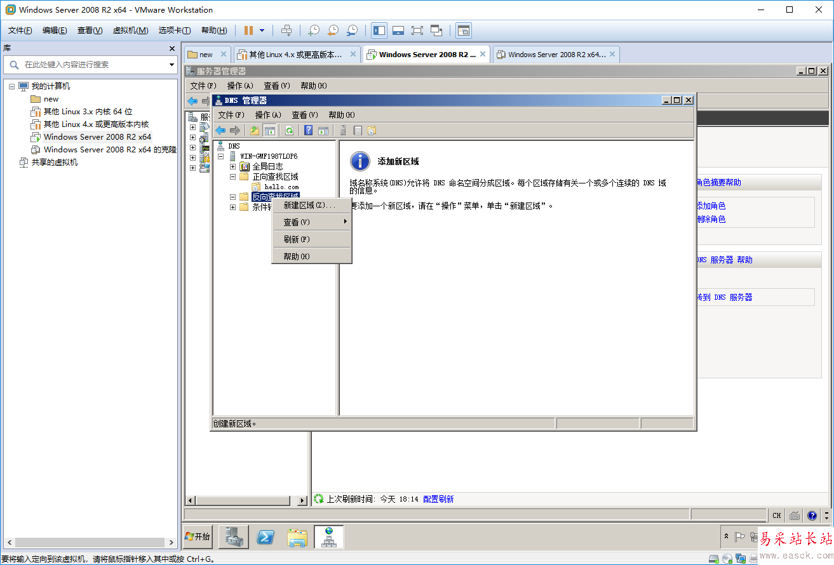Choose 新建区域(Z)... from context menu
The image size is (834, 565).
312,205
